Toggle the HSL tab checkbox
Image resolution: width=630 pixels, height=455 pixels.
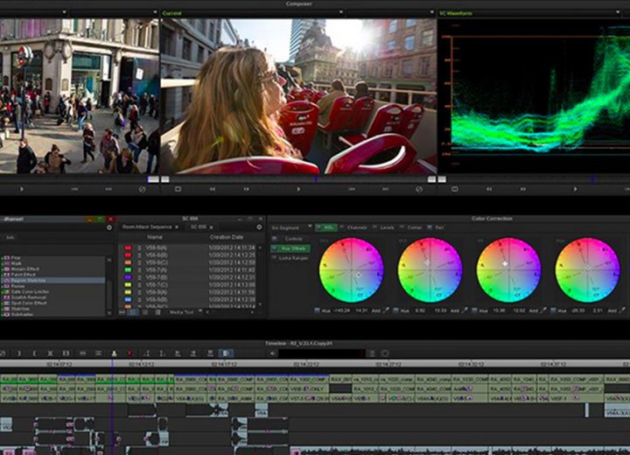pyautogui.click(x=319, y=227)
